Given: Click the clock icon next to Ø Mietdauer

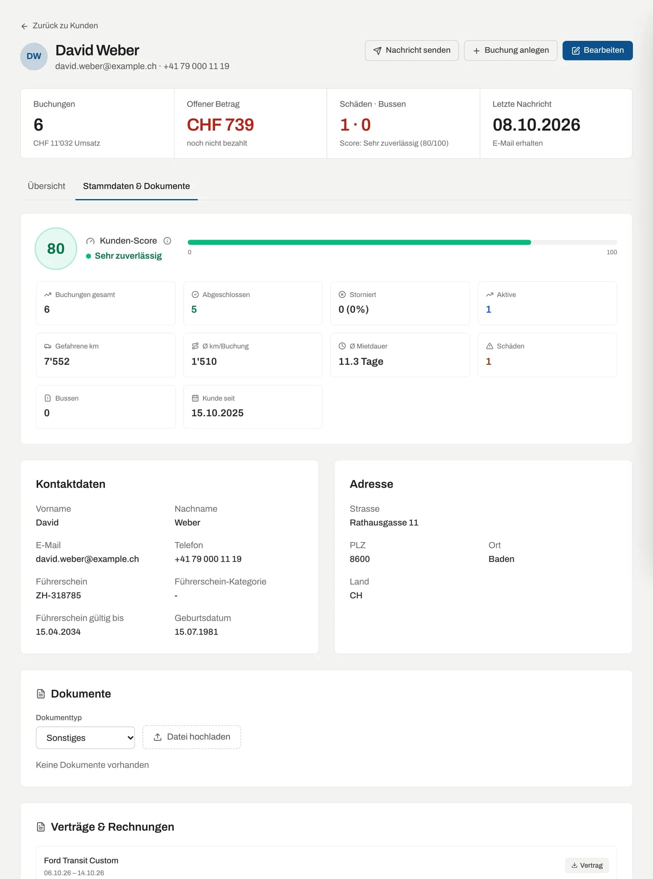Looking at the screenshot, I should tap(342, 346).
